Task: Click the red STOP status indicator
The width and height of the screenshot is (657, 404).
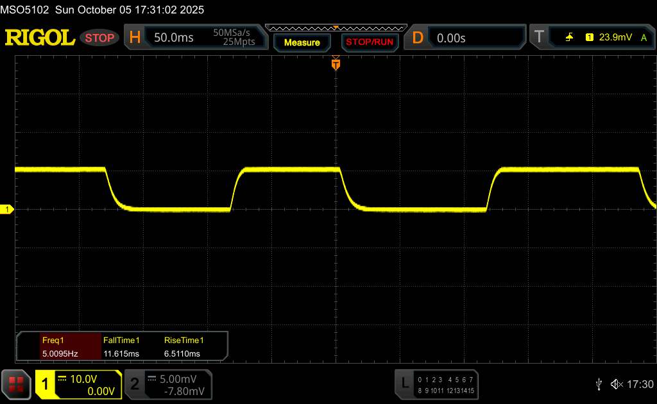Action: [x=100, y=38]
